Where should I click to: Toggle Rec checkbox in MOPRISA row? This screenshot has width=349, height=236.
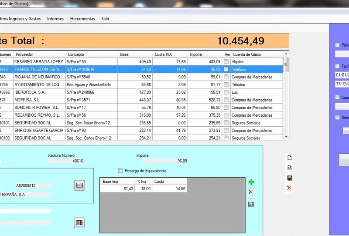point(226,100)
